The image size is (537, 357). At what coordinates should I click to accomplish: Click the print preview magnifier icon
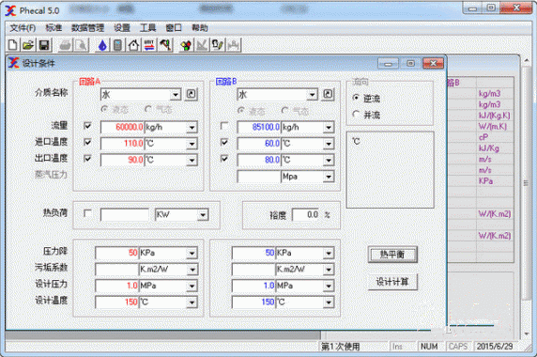coord(82,45)
